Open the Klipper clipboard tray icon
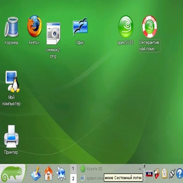 (164, 174)
